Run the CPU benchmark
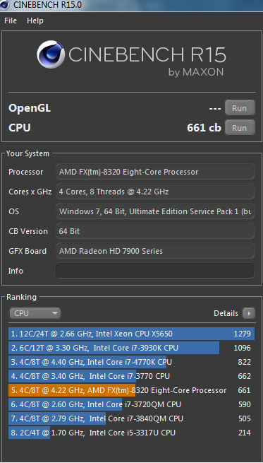The height and width of the screenshot is (463, 263). coord(240,128)
